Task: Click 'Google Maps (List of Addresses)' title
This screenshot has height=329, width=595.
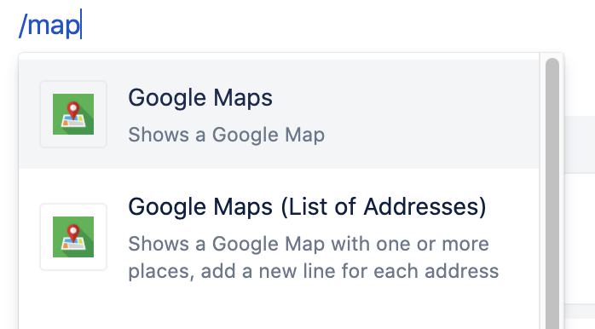Action: tap(307, 207)
